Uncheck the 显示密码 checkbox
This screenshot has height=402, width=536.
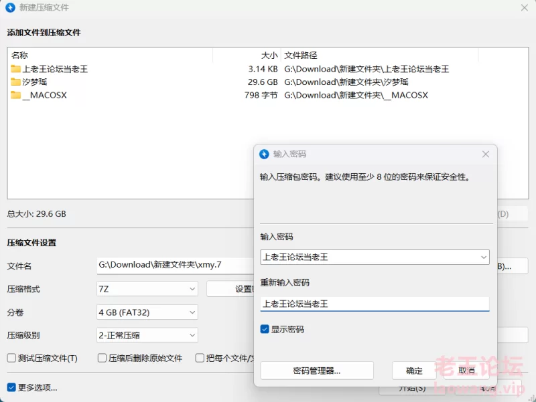(x=265, y=330)
